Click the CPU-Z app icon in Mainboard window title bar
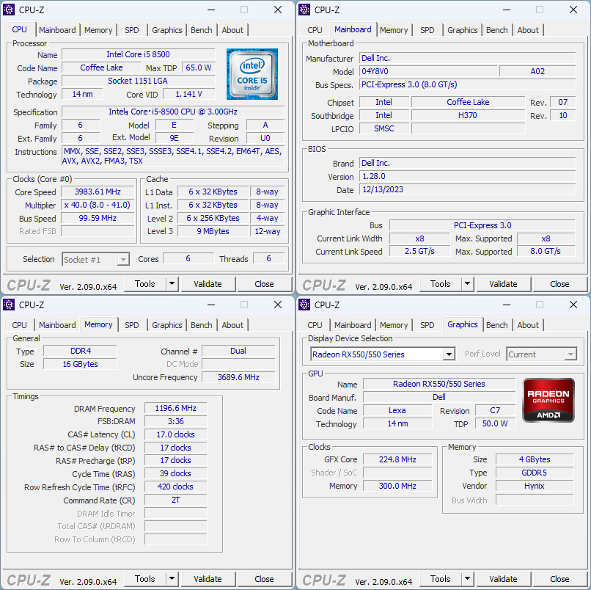Viewport: 591px width, 590px height. (x=304, y=10)
